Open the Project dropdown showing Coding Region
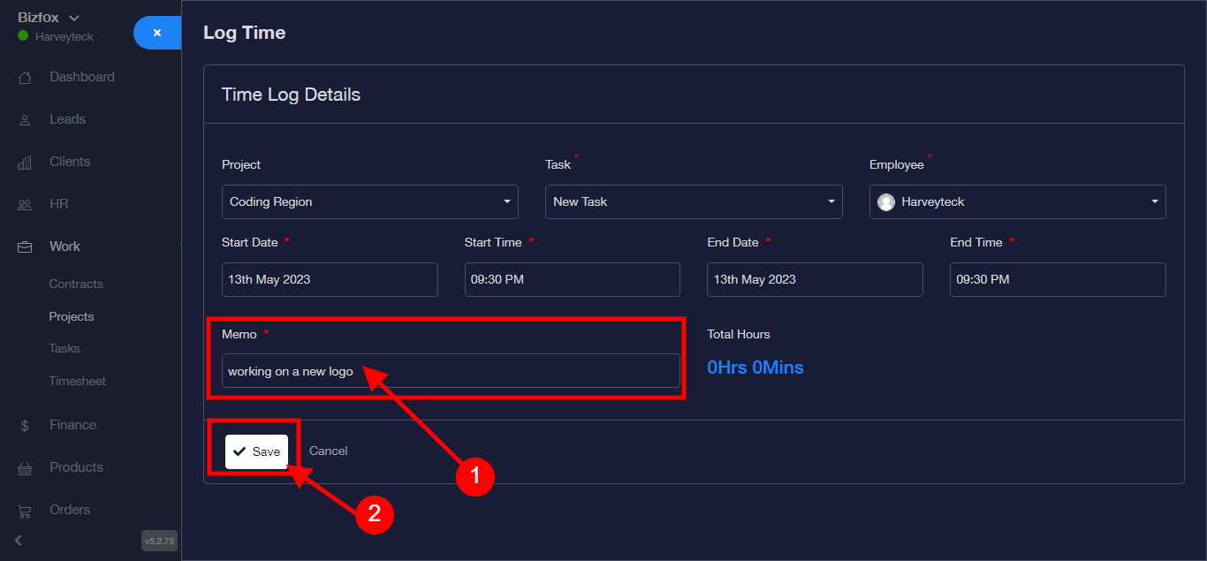The image size is (1207, 561). click(369, 201)
